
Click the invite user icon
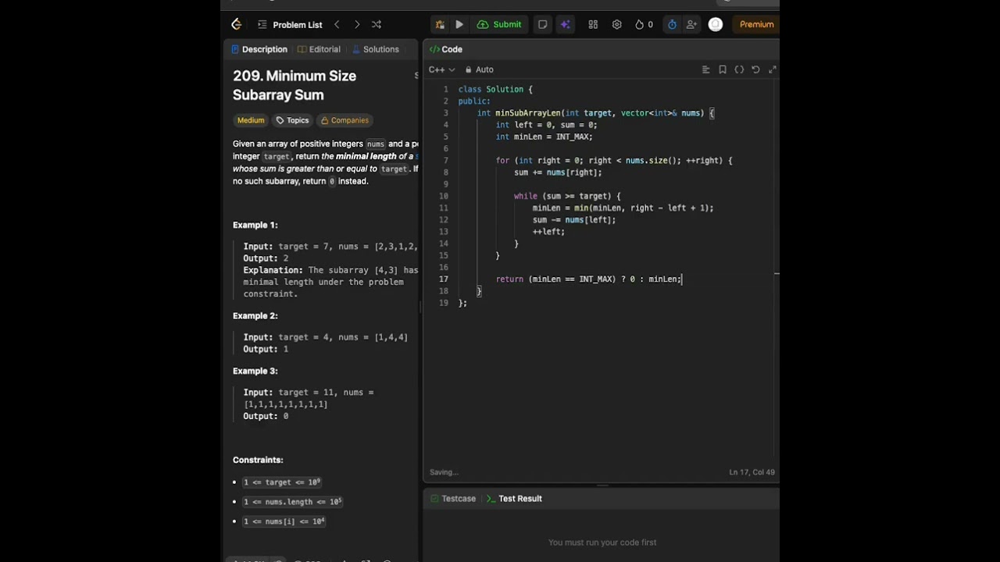click(691, 24)
